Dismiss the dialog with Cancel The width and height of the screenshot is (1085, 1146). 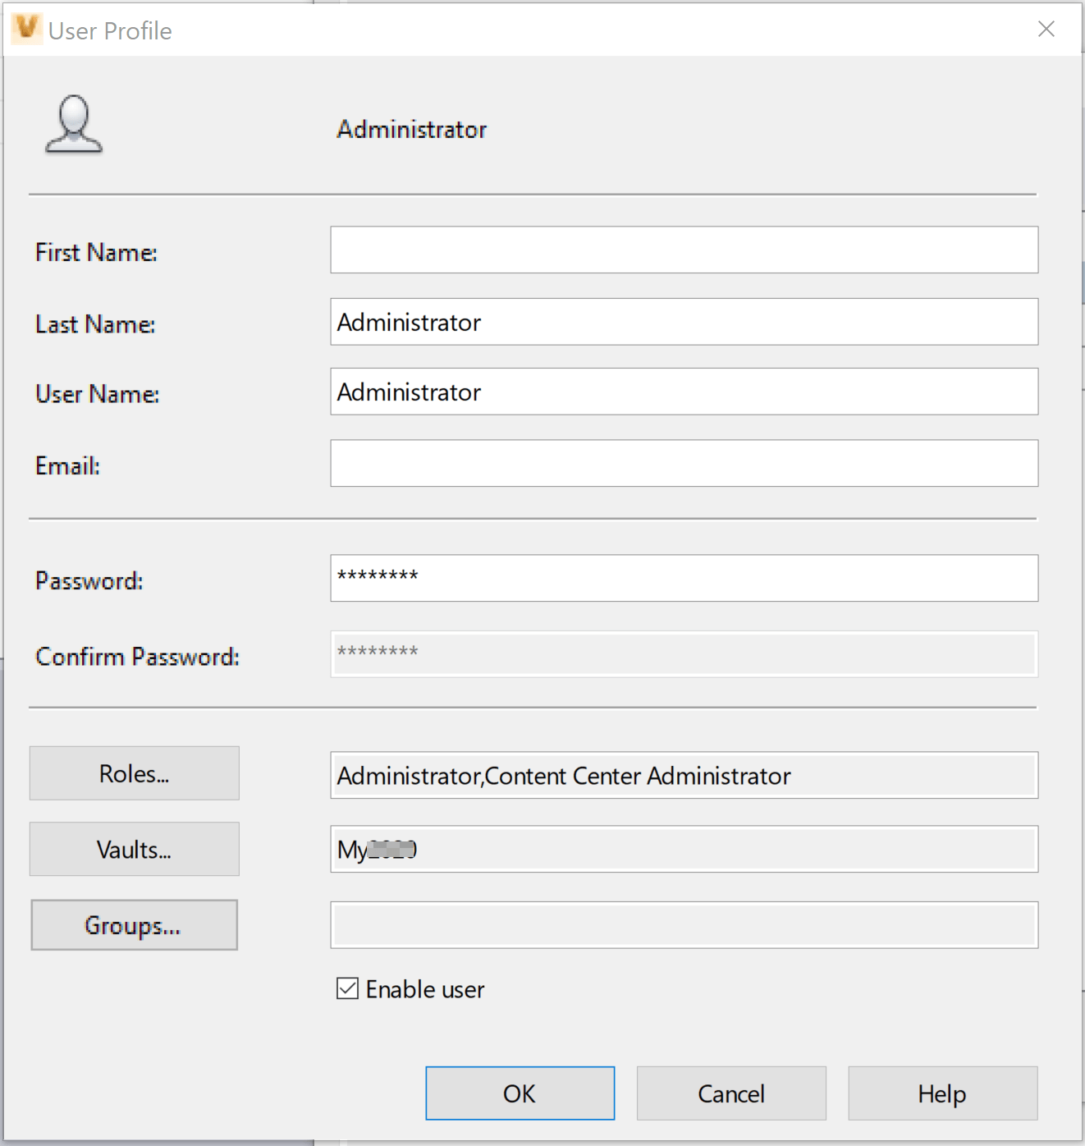[730, 1093]
